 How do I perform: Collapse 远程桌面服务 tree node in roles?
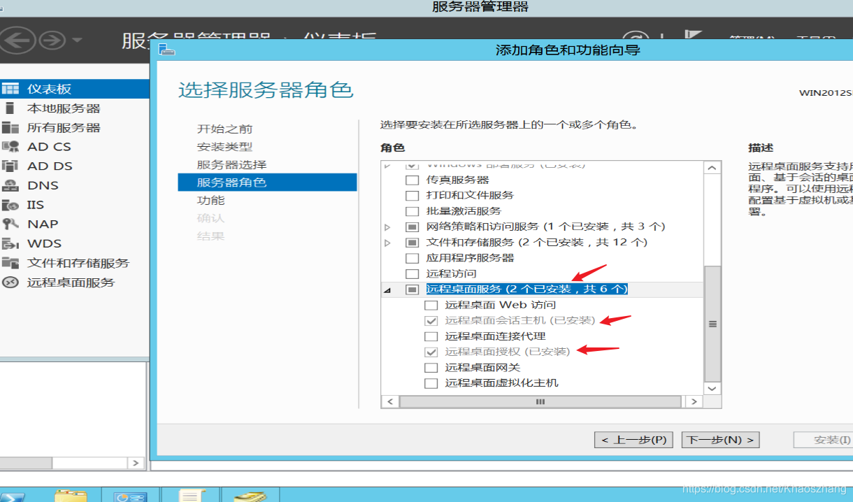click(x=388, y=290)
